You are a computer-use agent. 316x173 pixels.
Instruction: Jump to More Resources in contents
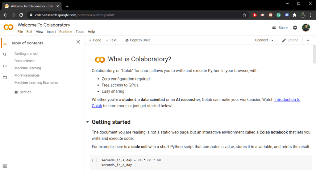point(27,75)
